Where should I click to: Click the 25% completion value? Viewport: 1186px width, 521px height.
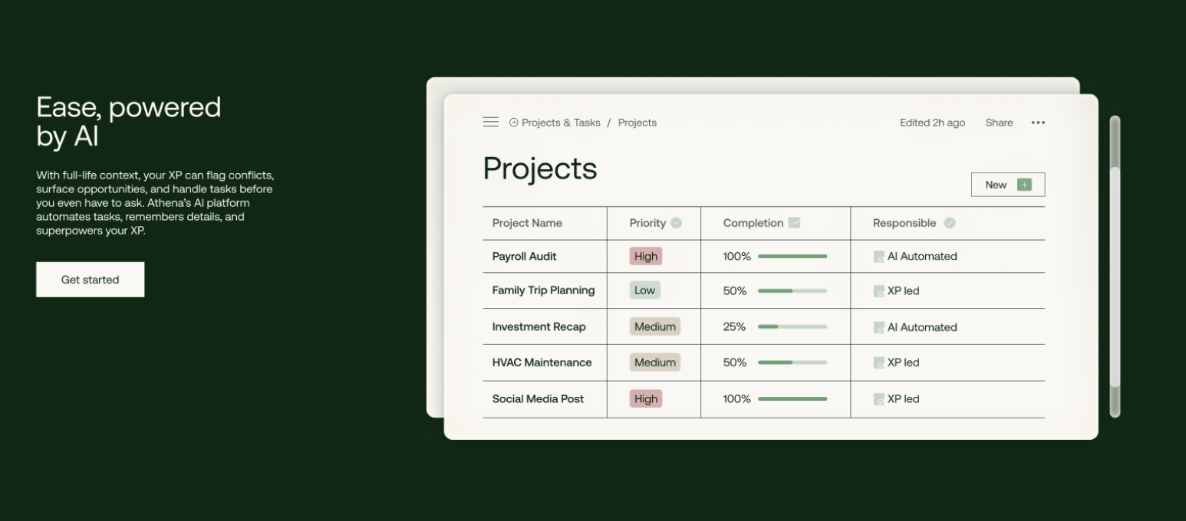pos(734,326)
